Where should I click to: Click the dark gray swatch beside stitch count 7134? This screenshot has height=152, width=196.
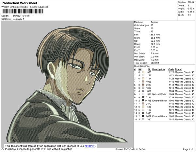[x=143, y=97]
